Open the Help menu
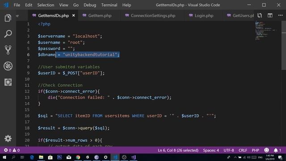 click(x=126, y=5)
